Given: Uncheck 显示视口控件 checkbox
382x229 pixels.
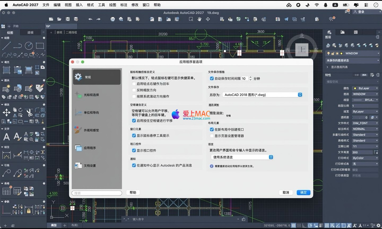Looking at the screenshot, I should pyautogui.click(x=134, y=151).
